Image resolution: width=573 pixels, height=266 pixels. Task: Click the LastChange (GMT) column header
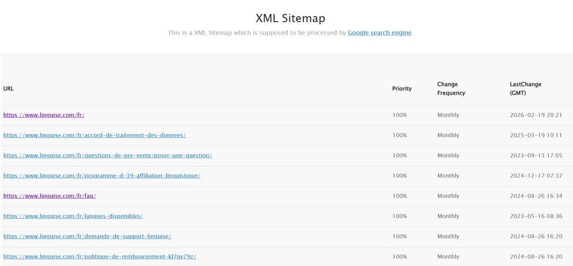click(525, 88)
